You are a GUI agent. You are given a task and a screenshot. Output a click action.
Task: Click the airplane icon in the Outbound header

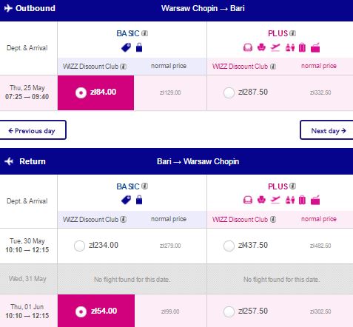8,8
